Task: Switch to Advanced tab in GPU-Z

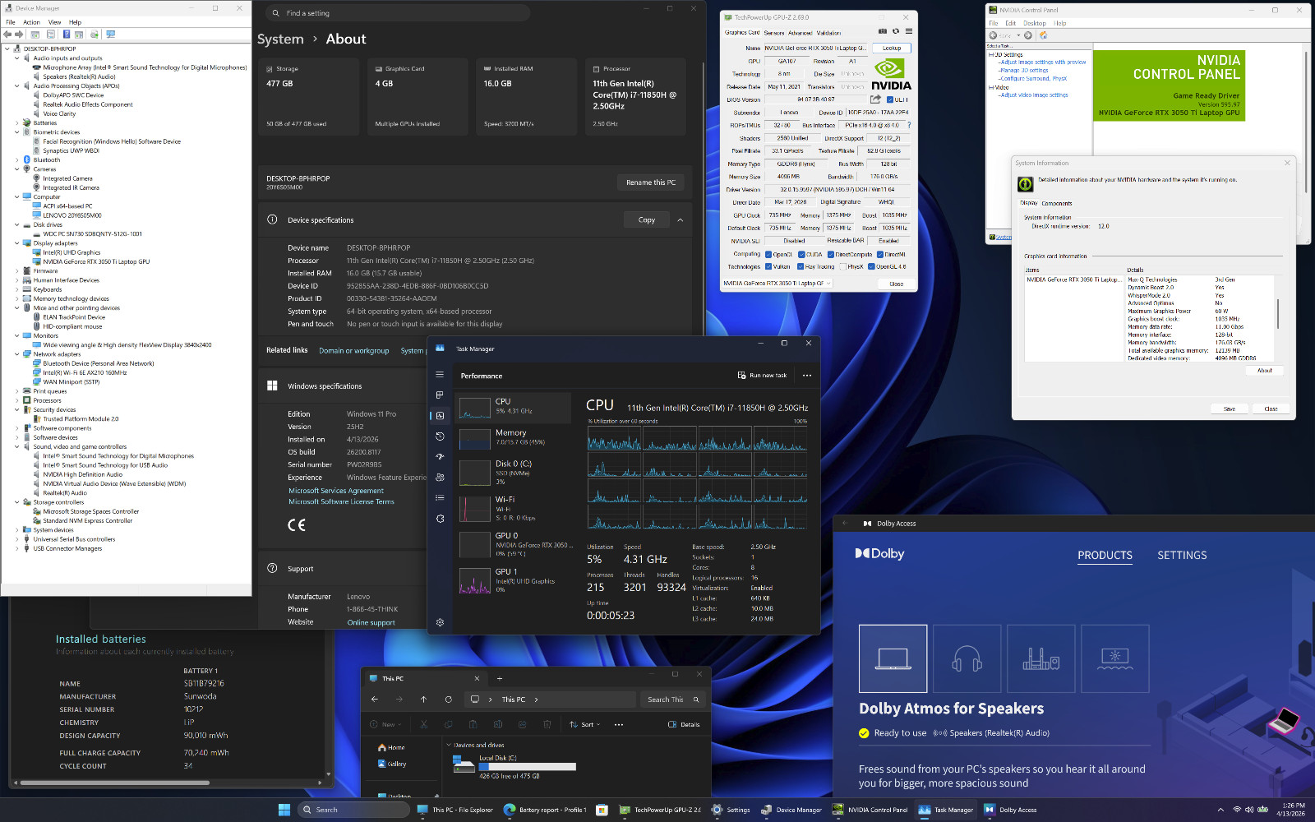Action: point(800,33)
